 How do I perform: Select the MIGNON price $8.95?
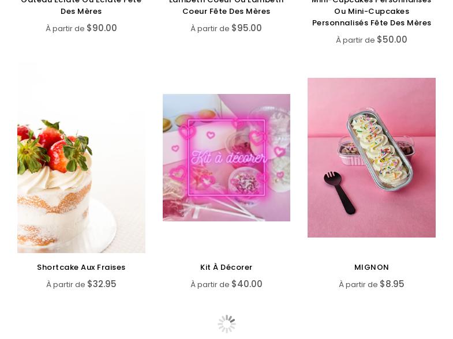392,284
